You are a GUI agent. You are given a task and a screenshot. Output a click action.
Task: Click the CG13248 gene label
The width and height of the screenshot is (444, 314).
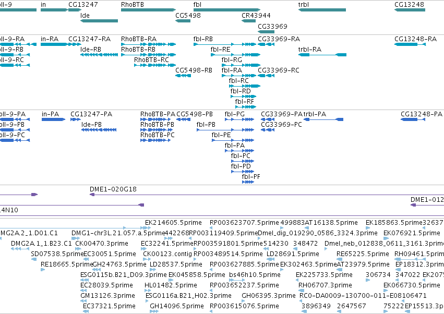point(409,5)
